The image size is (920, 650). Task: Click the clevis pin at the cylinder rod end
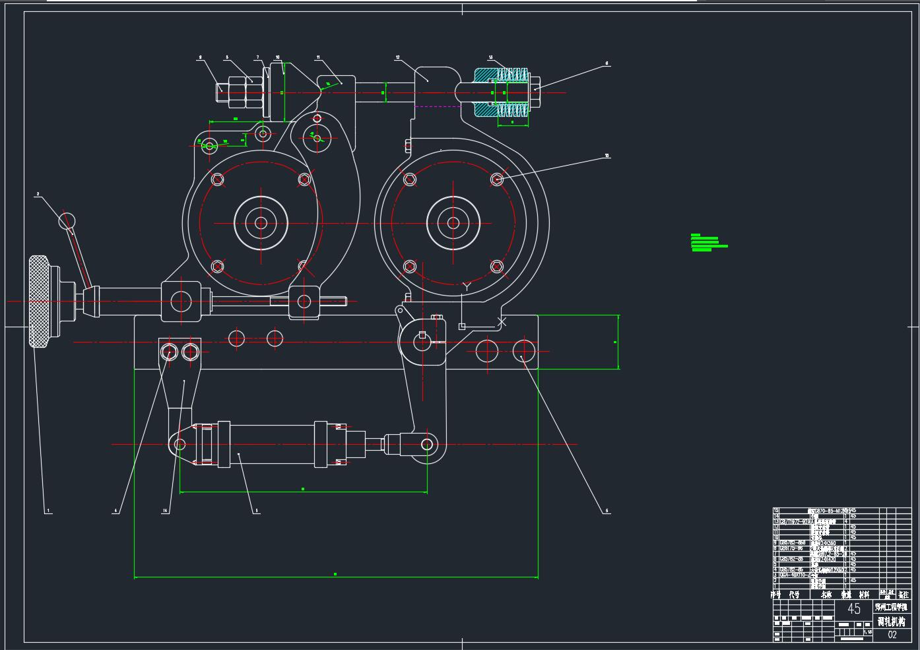(426, 444)
